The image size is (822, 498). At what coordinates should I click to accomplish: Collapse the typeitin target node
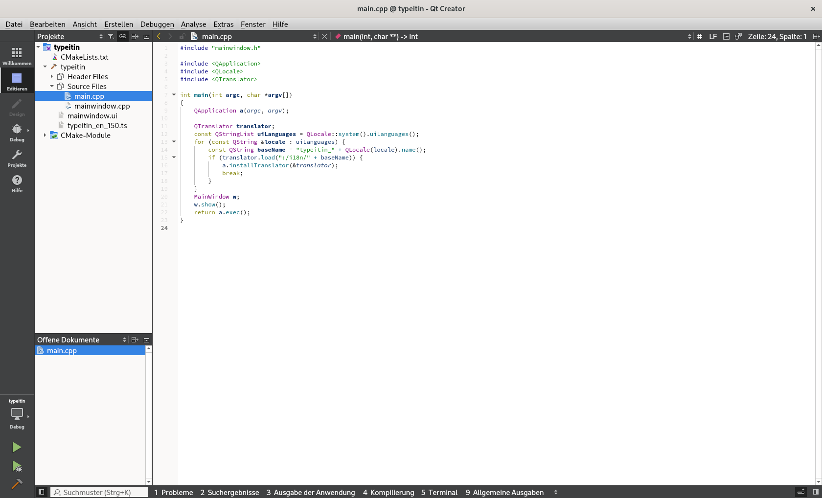45,67
